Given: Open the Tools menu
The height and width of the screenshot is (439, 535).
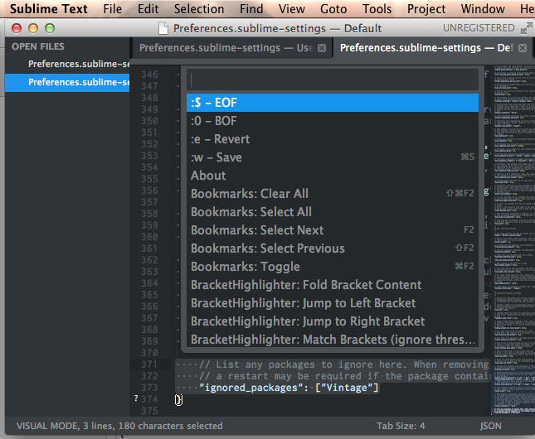Looking at the screenshot, I should point(377,9).
